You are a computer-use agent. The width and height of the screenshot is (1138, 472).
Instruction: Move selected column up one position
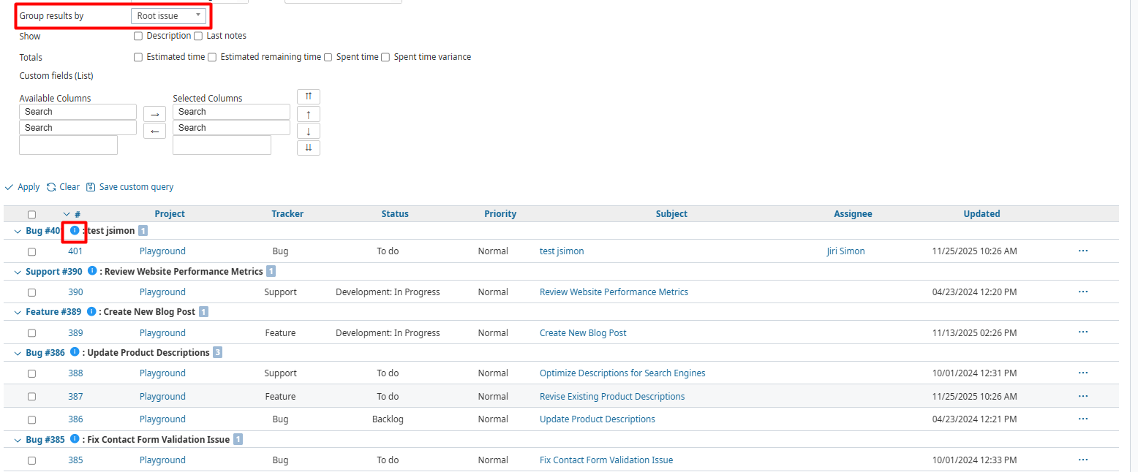pos(308,114)
